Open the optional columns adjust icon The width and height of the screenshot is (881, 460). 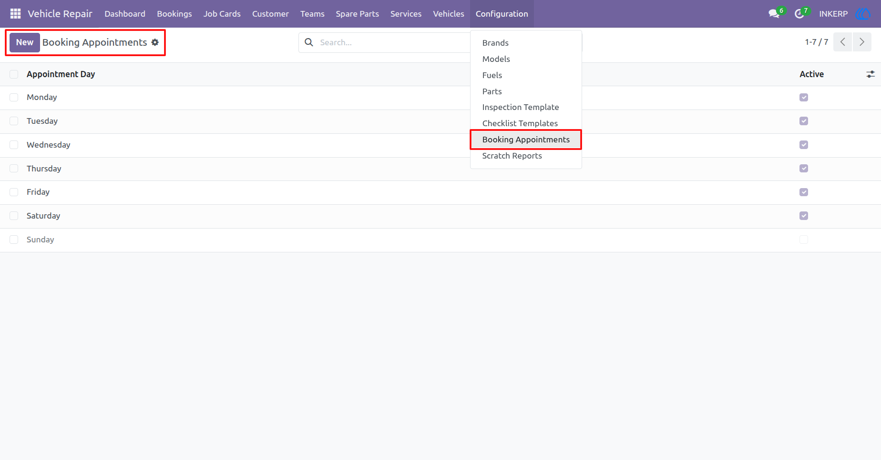coord(871,74)
